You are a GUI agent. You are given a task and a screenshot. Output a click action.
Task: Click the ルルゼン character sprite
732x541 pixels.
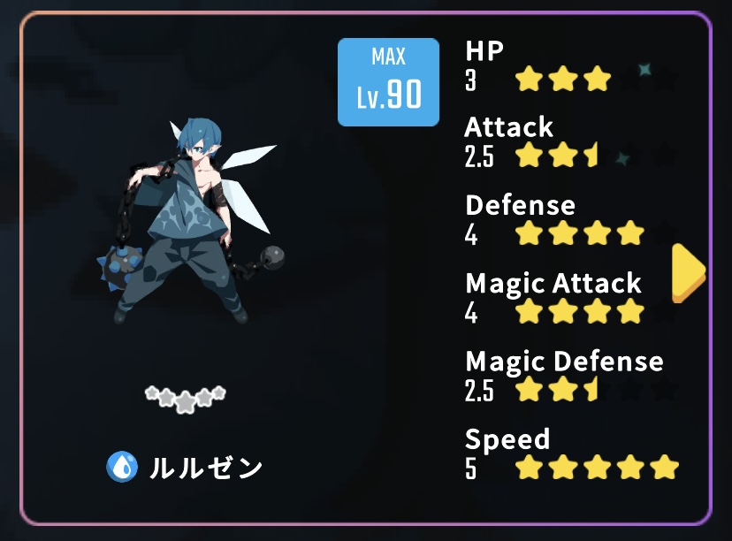tap(190, 221)
